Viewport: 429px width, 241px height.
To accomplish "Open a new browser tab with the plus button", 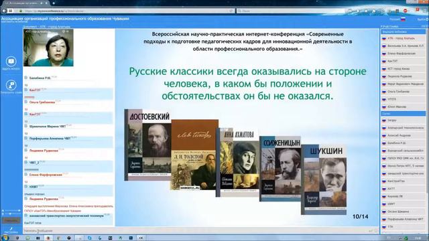I will pyautogui.click(x=54, y=3).
